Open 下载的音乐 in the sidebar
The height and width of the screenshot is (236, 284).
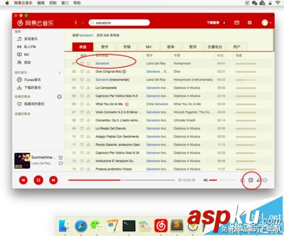pyautogui.click(x=29, y=88)
